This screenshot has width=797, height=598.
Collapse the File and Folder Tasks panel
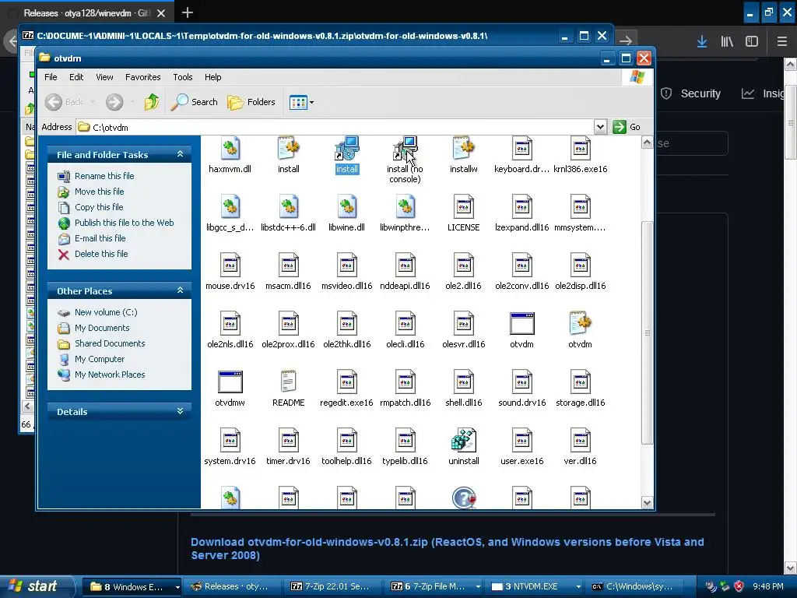180,154
